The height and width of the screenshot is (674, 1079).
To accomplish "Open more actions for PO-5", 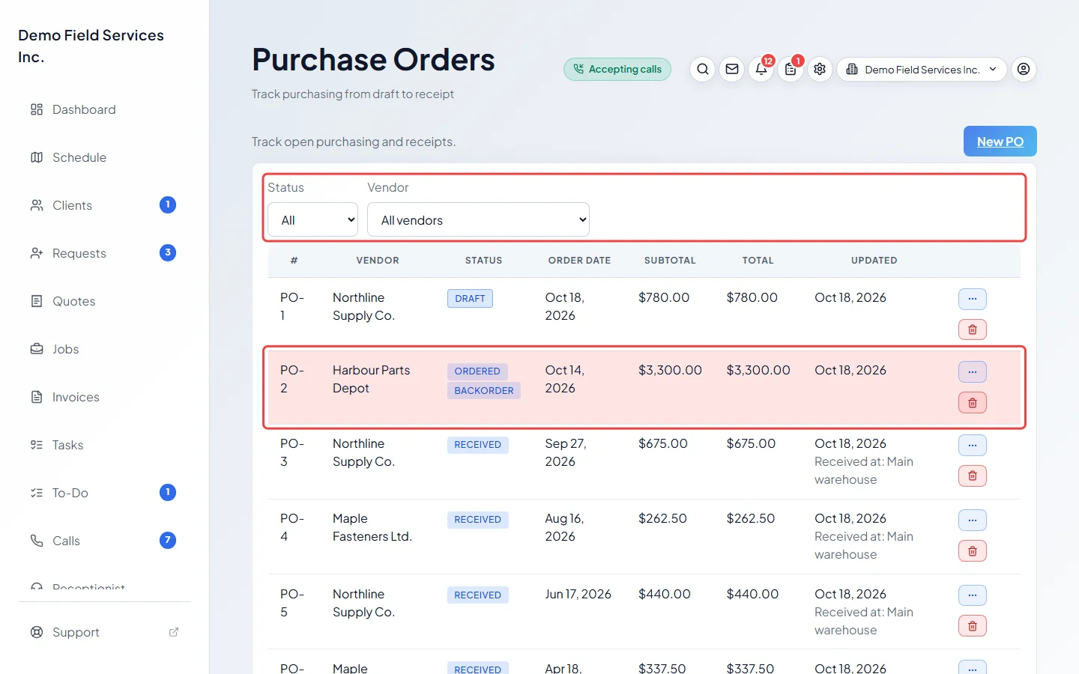I will click(x=973, y=595).
